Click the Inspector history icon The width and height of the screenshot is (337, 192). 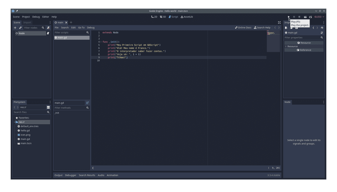[x=322, y=28]
